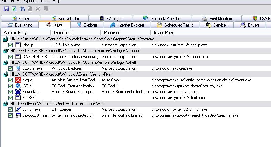Switch to the Explorer tab
The image size is (271, 147).
tap(87, 25)
